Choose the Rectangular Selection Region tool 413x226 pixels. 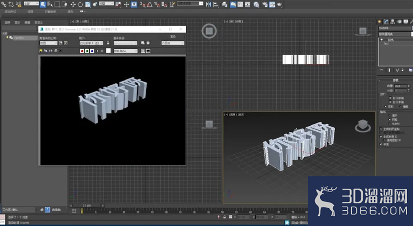pos(57,4)
